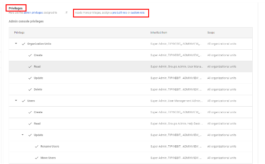Click Inherited from value for Users row
The width and height of the screenshot is (265, 164).
click(177, 101)
